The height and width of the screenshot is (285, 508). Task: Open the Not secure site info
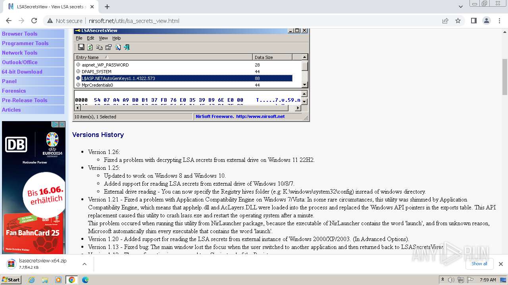coord(65,21)
